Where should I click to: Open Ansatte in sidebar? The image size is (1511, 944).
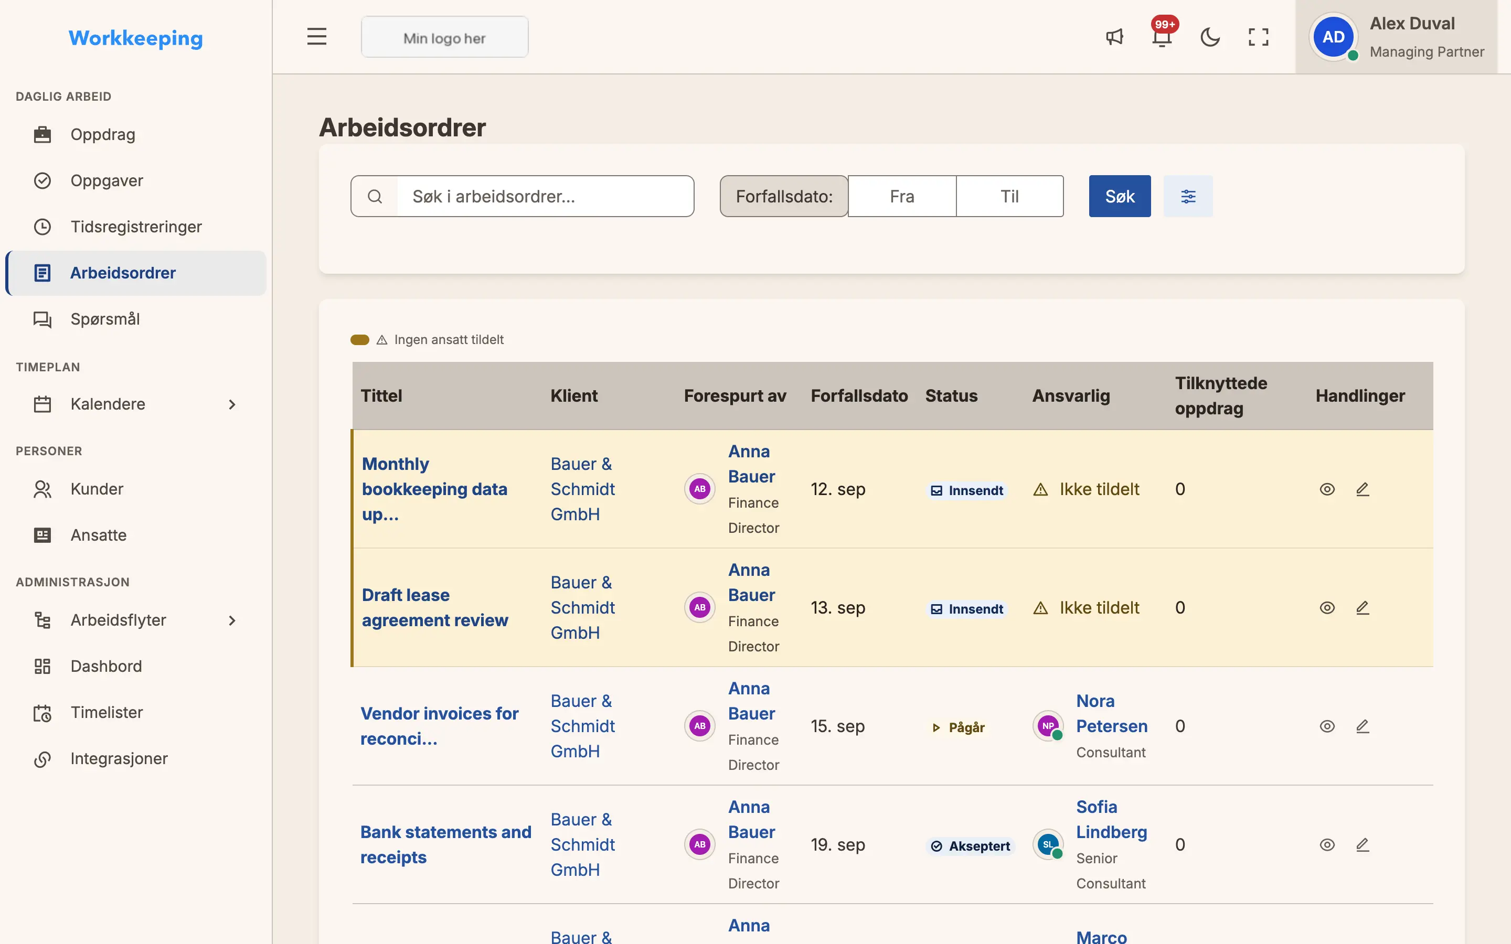click(136, 535)
